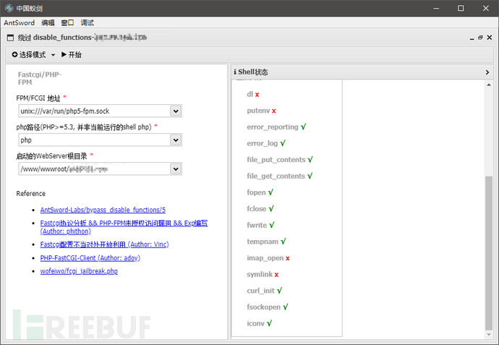
Task: Select the error_reporting function name text
Action: (x=273, y=127)
